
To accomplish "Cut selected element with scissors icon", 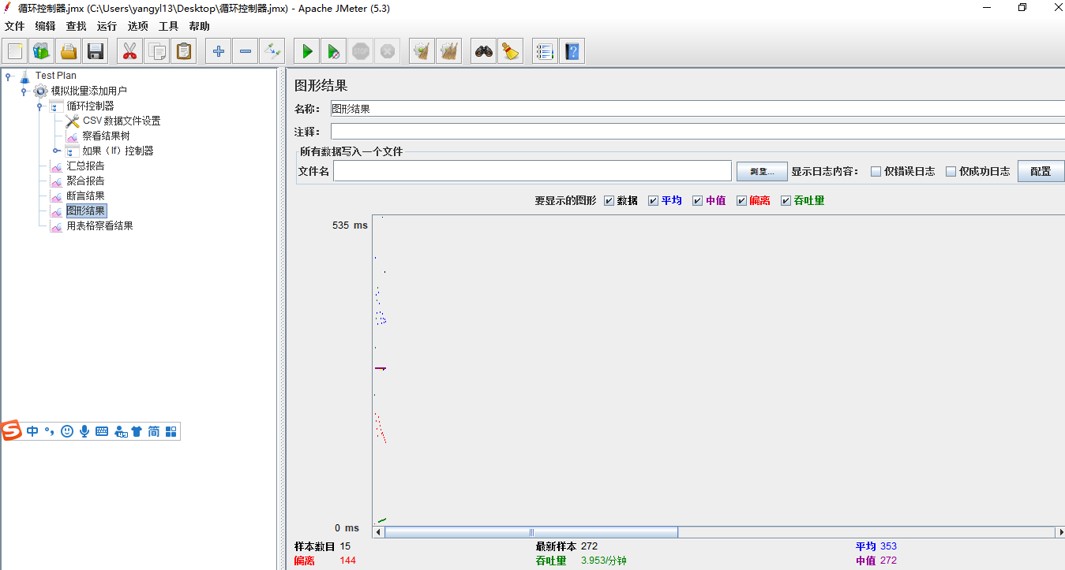I will (x=129, y=50).
